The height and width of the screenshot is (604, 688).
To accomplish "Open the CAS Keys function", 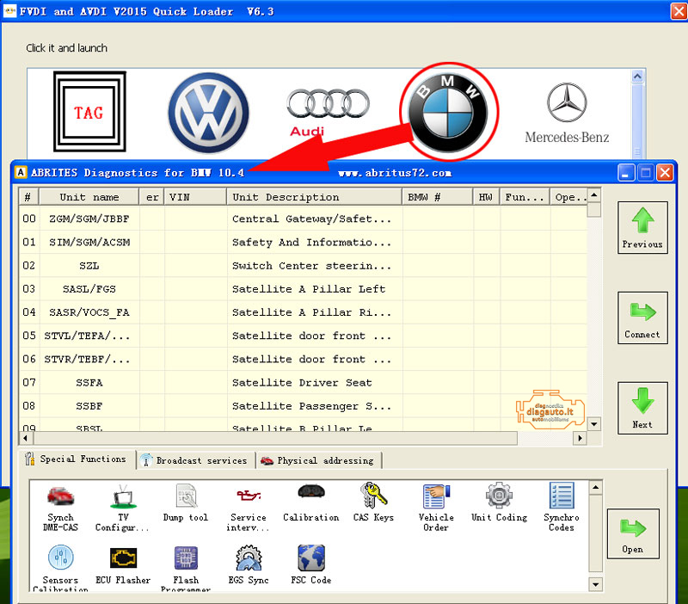I will coord(373,504).
